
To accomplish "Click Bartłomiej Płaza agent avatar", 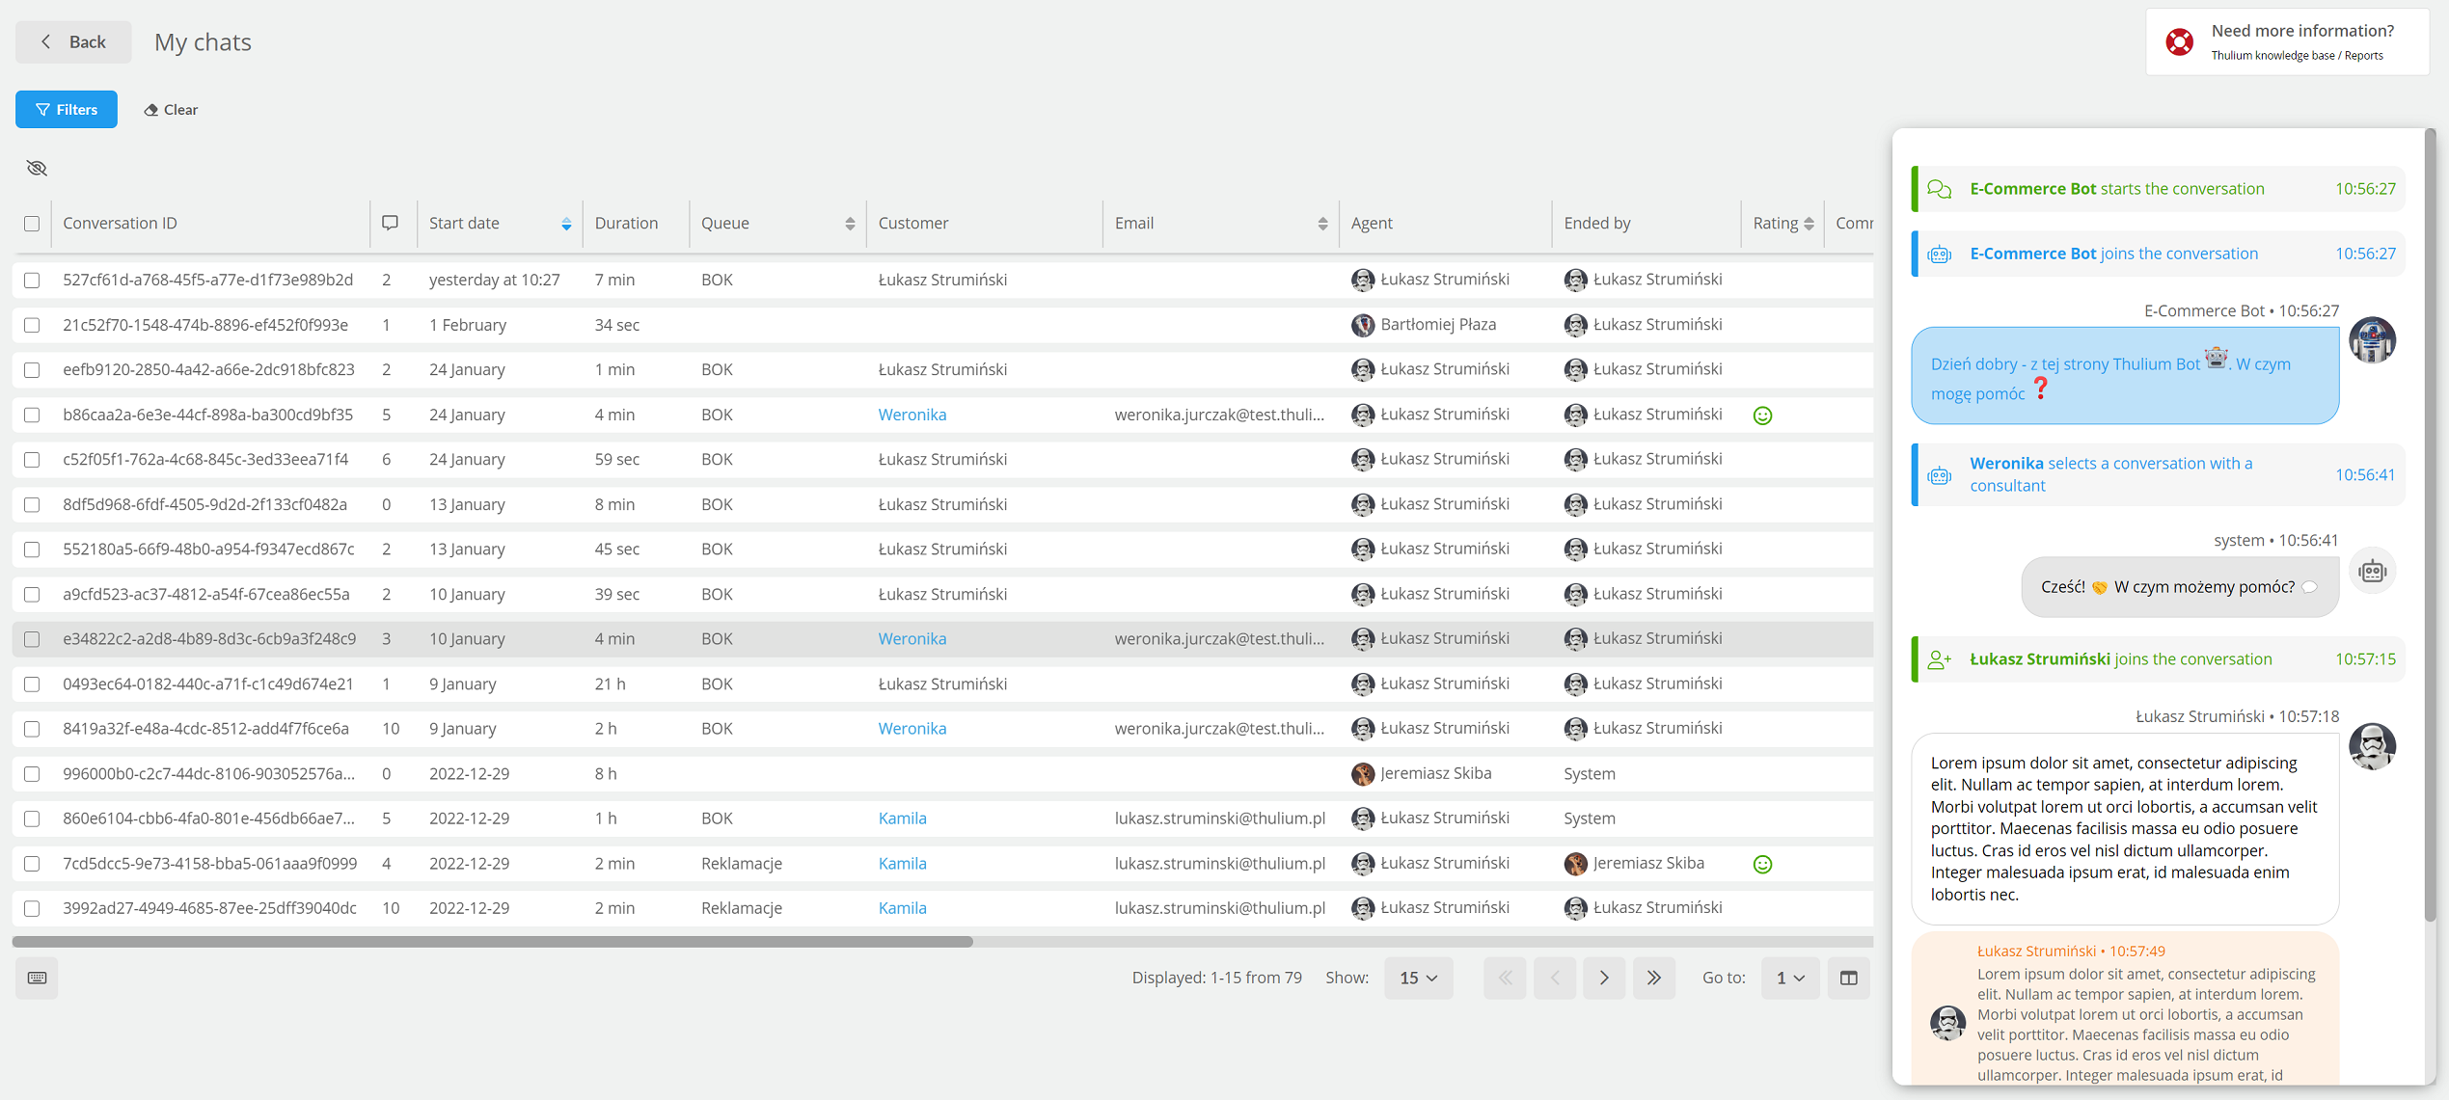I will click(1362, 325).
